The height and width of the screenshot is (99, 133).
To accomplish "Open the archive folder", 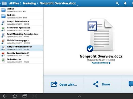I will coord(22,10).
